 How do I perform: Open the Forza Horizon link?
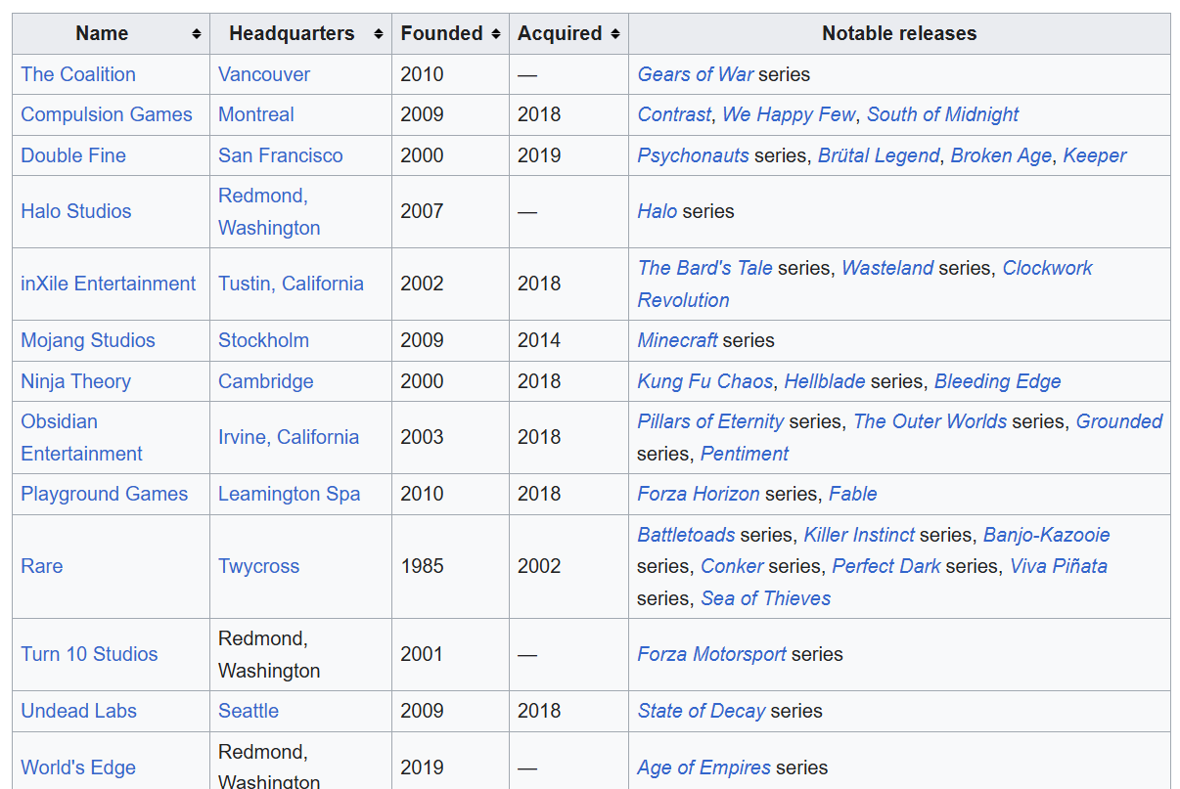click(x=699, y=494)
